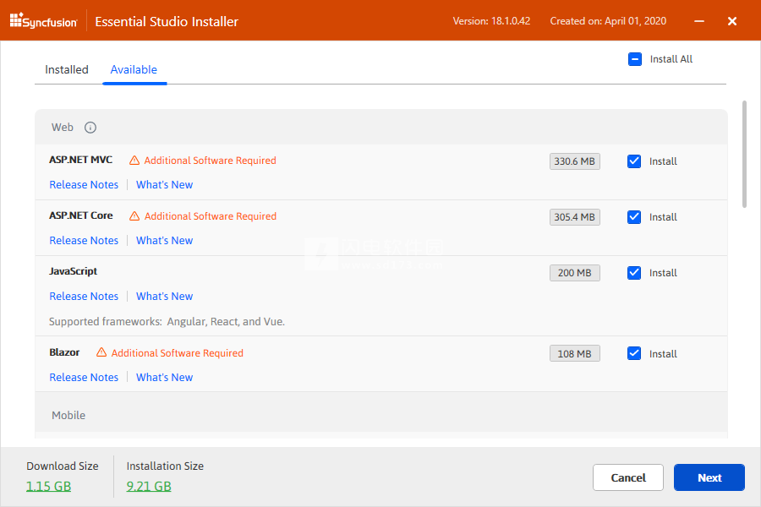Select the Available tab
Screen dimensions: 761x507
[x=134, y=69]
